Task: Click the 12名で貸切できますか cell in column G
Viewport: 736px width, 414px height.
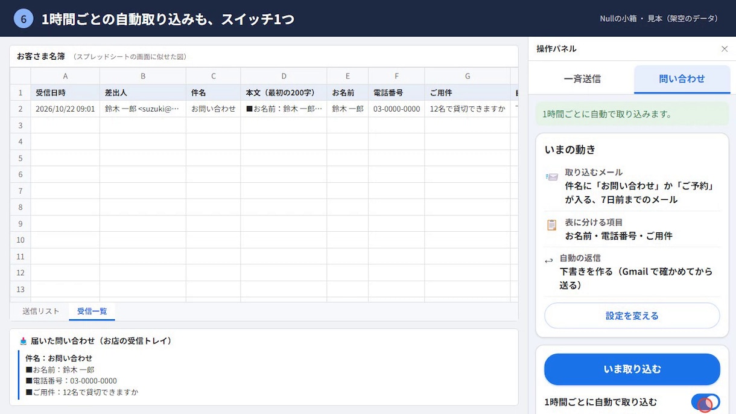Action: [x=468, y=109]
